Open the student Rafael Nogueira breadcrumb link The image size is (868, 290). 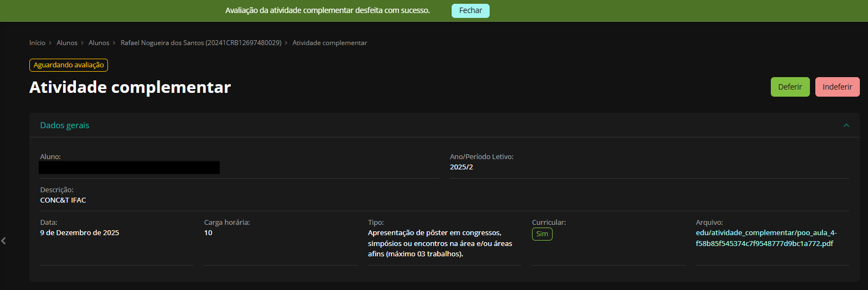201,43
